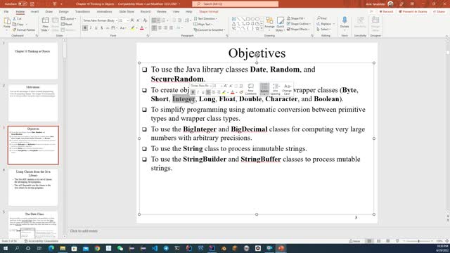Open Launch Font dialog box arrow
Image resolution: width=450 pixels, height=253 pixels.
tap(148, 36)
